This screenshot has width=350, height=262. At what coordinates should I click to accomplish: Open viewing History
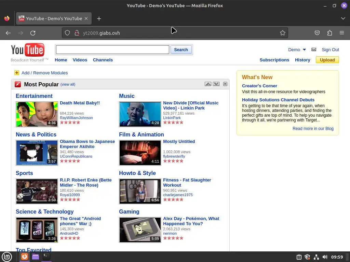pos(303,60)
